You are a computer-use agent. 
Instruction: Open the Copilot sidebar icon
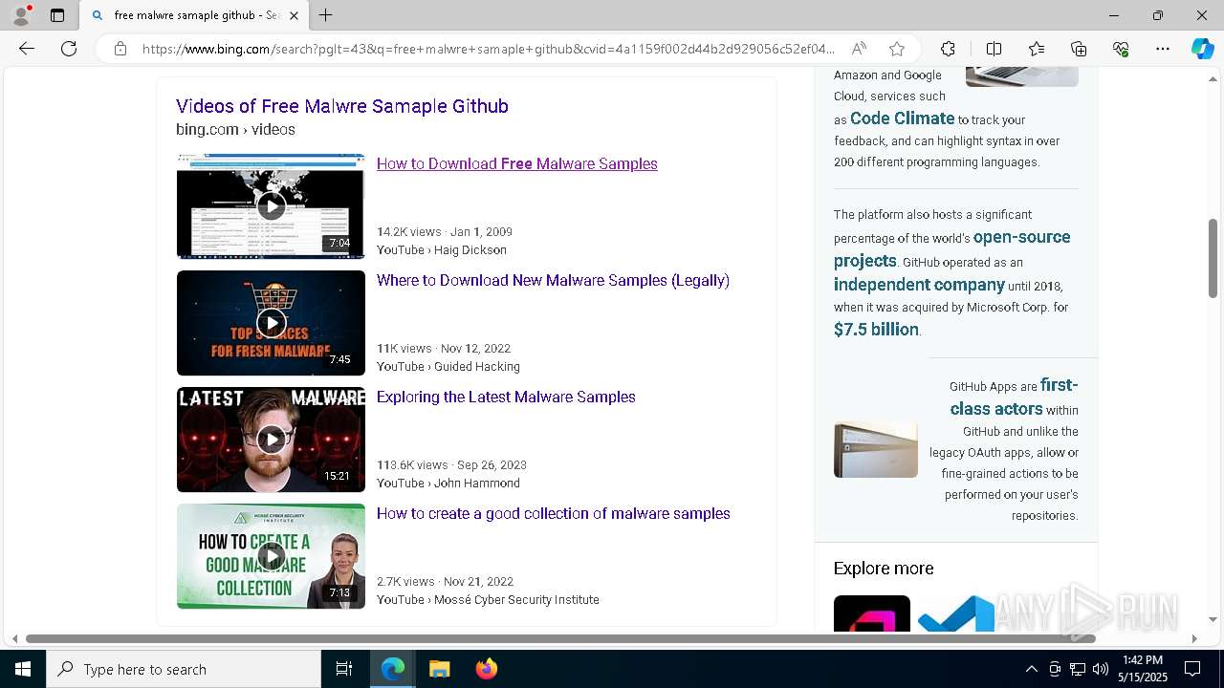(x=1202, y=49)
